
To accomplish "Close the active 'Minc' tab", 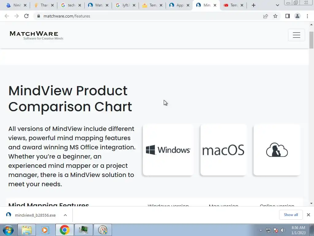I will tap(215, 5).
